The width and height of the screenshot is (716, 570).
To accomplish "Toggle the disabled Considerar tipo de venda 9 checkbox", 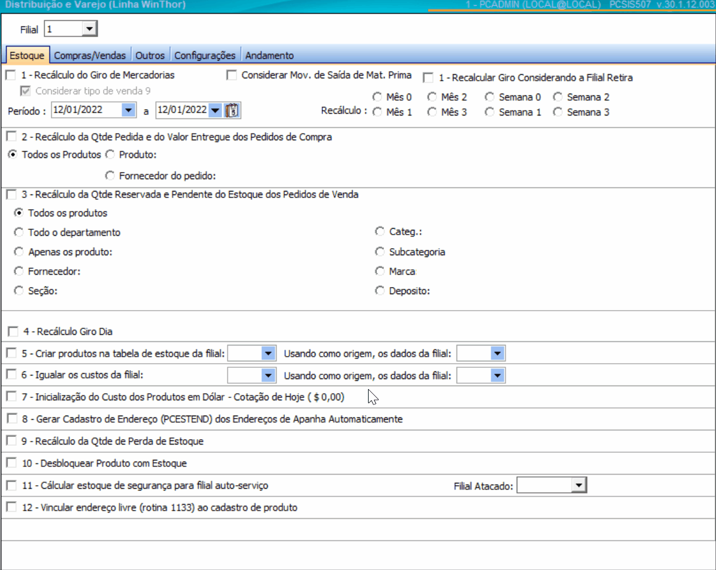I will tap(26, 91).
